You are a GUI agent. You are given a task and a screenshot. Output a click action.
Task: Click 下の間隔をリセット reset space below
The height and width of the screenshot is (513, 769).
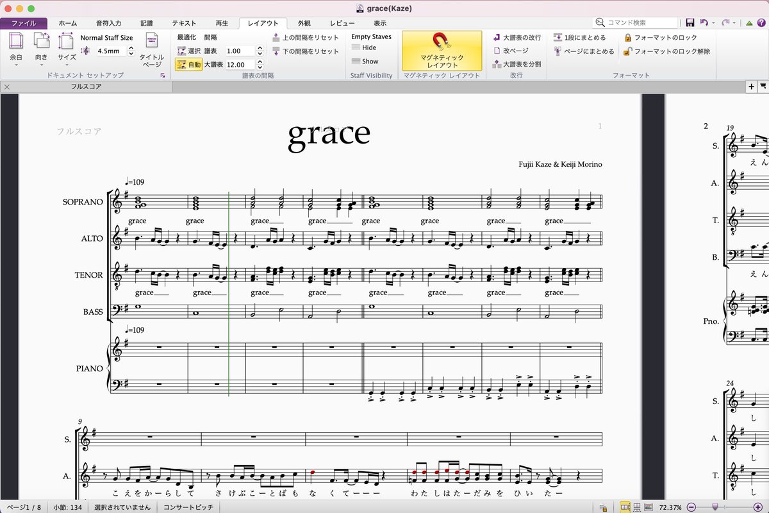coord(306,51)
